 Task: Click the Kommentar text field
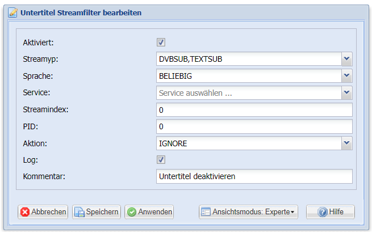254,176
